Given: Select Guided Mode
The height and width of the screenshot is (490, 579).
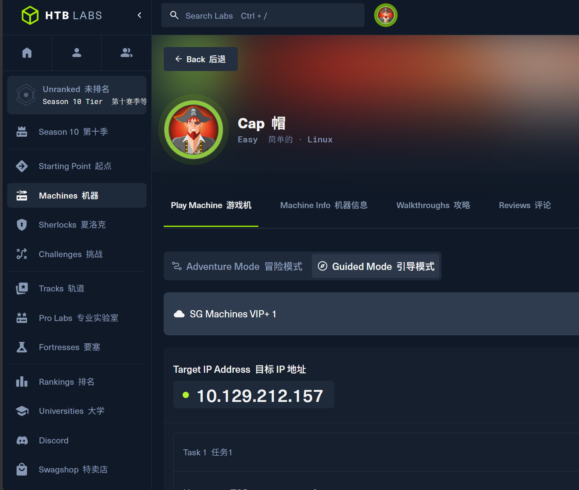Looking at the screenshot, I should (376, 266).
